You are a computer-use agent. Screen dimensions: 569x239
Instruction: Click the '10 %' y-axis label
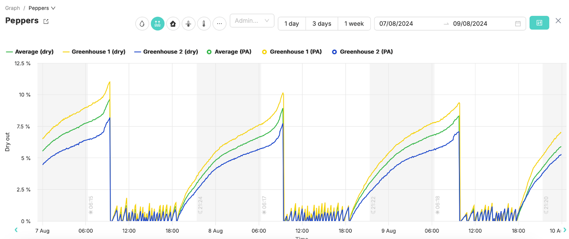click(25, 95)
